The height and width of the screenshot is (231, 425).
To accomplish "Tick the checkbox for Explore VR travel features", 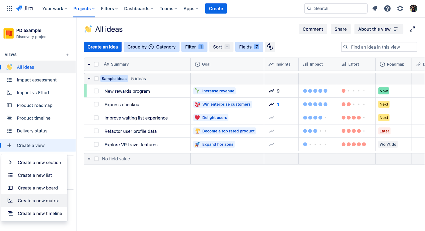I will tap(96, 144).
